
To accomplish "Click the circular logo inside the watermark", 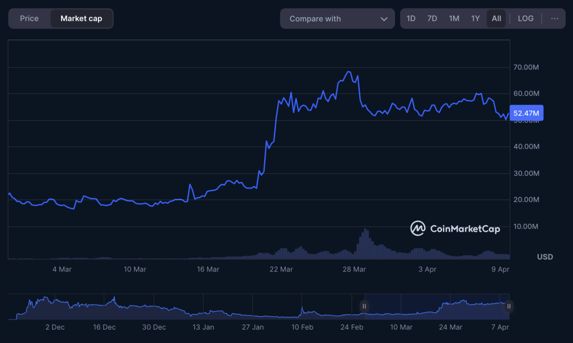I will (417, 228).
